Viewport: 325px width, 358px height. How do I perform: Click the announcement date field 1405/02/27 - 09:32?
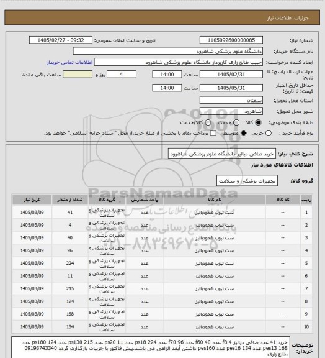click(x=61, y=40)
